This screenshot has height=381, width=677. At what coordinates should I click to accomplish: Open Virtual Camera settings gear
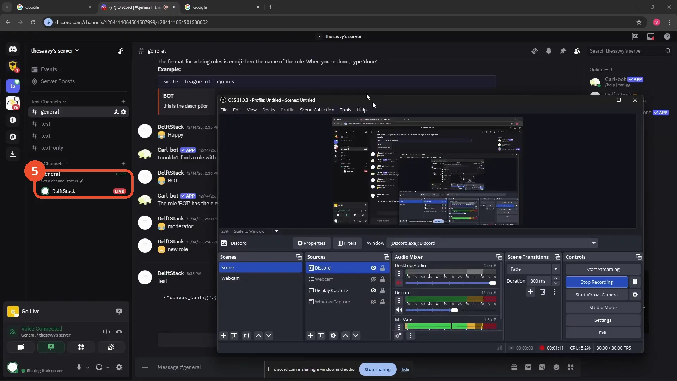pos(635,295)
